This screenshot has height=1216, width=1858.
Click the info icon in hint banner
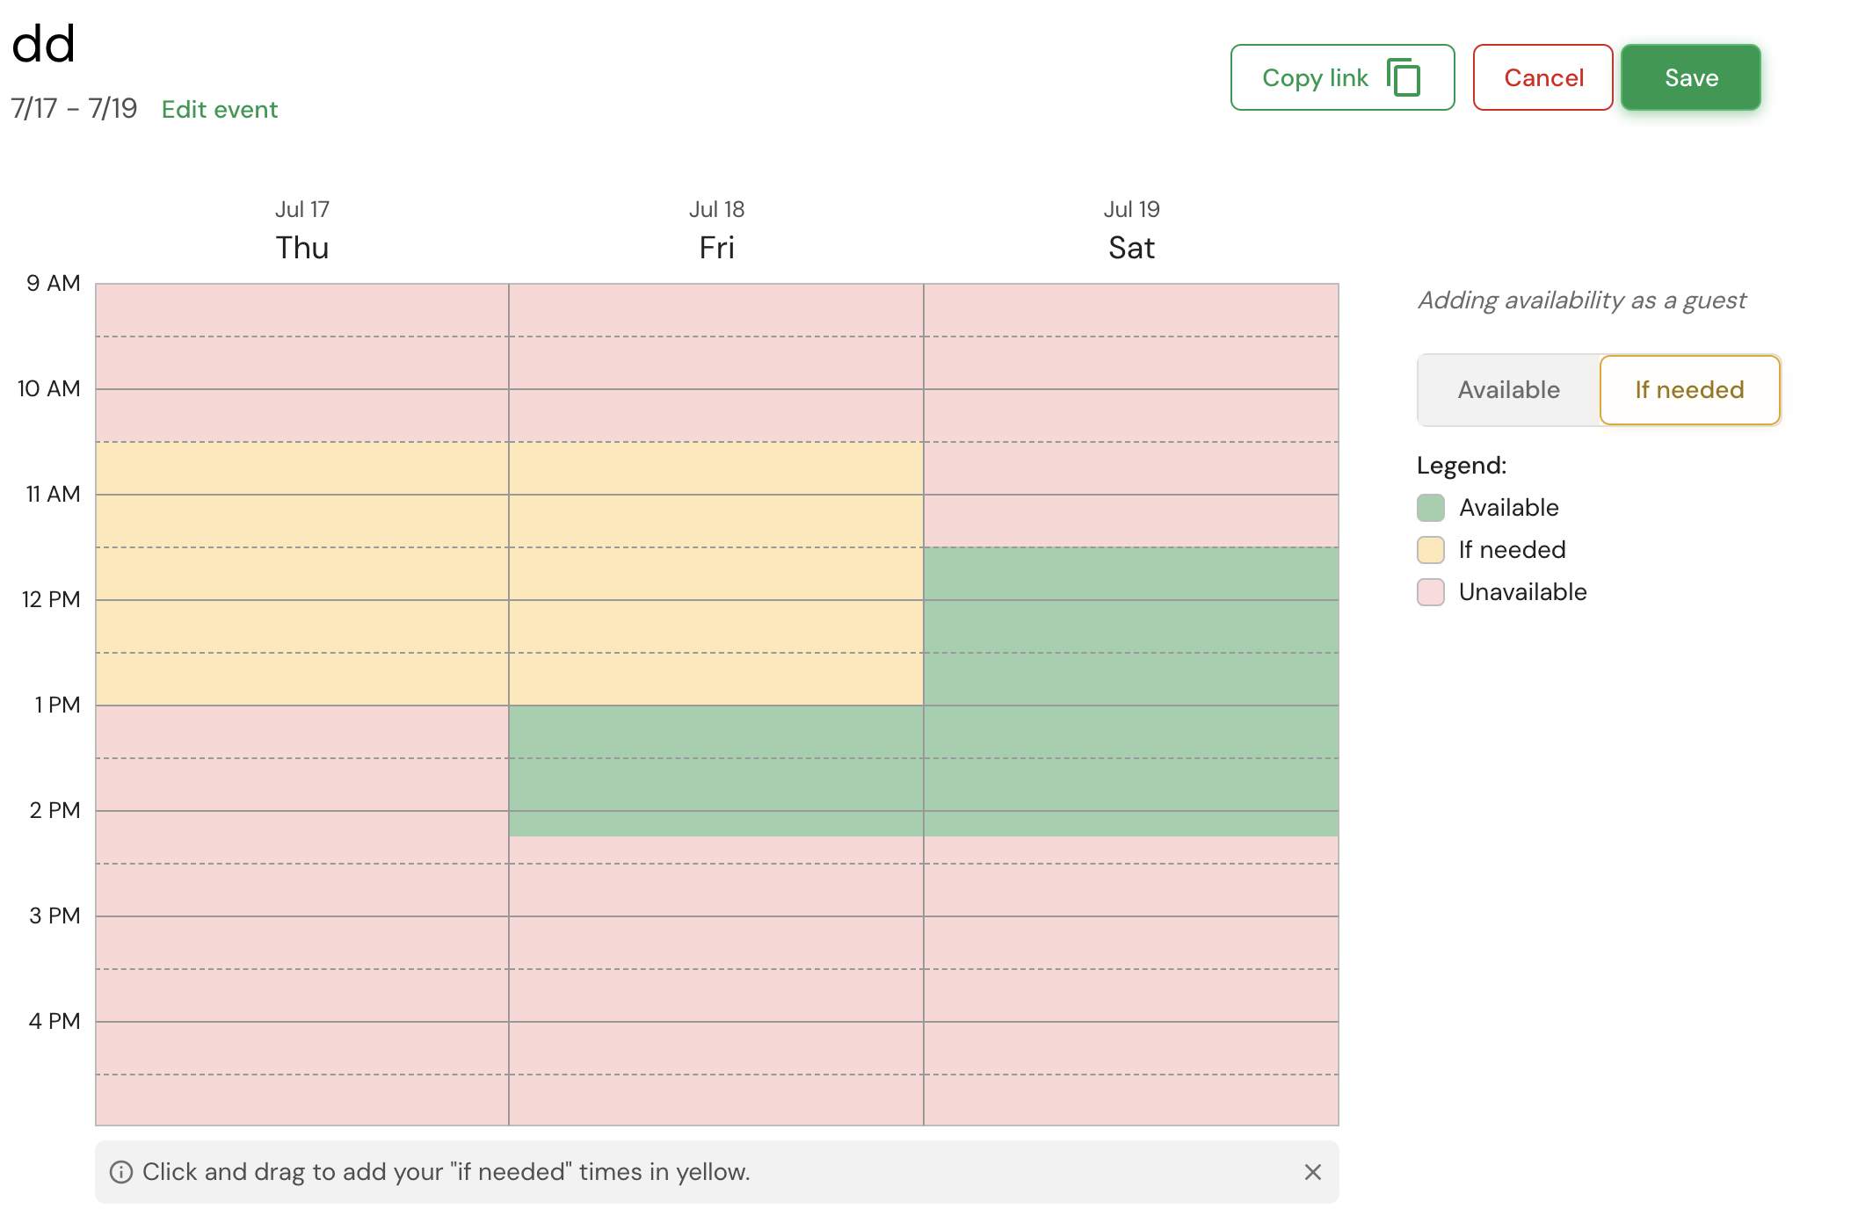pyautogui.click(x=121, y=1172)
